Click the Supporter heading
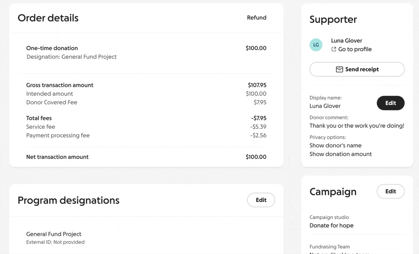 (333, 19)
